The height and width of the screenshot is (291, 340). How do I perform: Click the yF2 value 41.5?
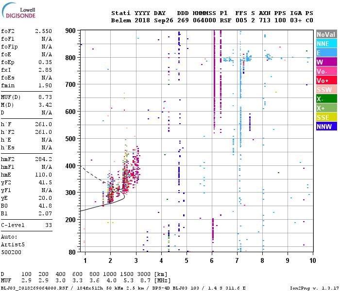45,182
